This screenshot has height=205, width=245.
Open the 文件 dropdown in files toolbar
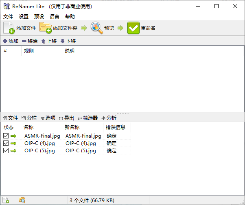10,118
